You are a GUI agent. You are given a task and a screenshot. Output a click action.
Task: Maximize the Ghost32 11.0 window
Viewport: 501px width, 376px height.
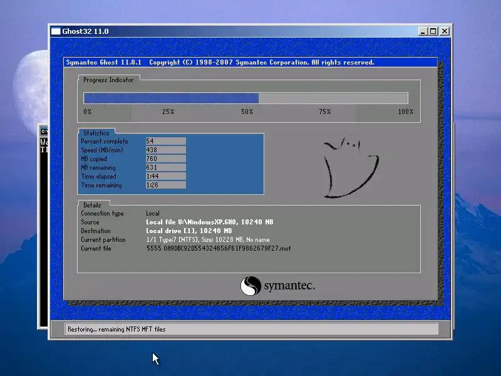point(433,31)
